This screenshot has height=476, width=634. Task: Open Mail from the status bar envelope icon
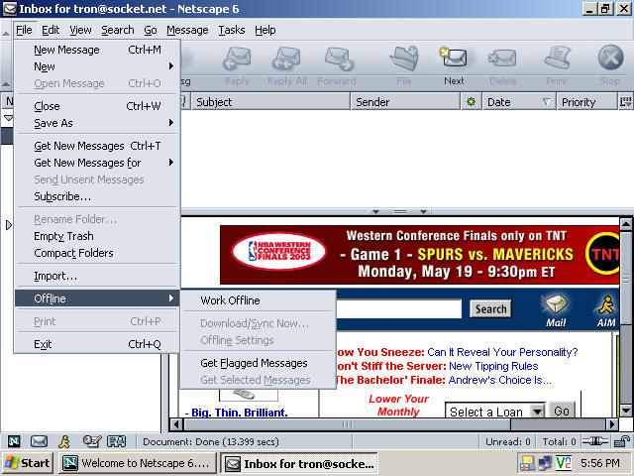coord(39,441)
